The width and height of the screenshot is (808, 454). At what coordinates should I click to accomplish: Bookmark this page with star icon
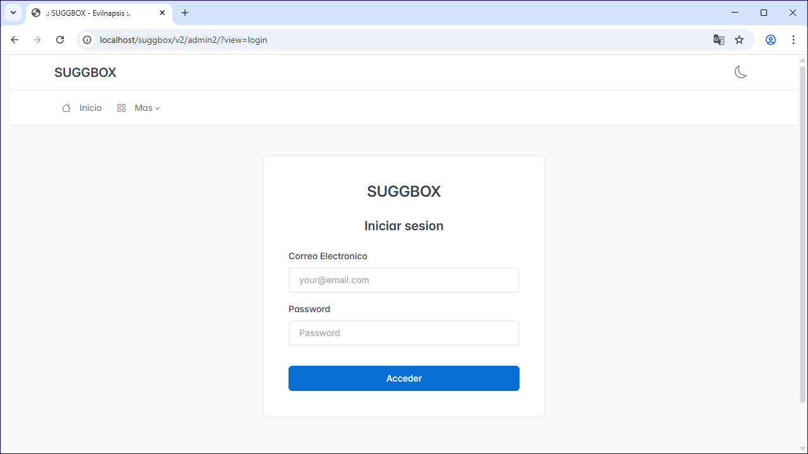click(x=739, y=40)
